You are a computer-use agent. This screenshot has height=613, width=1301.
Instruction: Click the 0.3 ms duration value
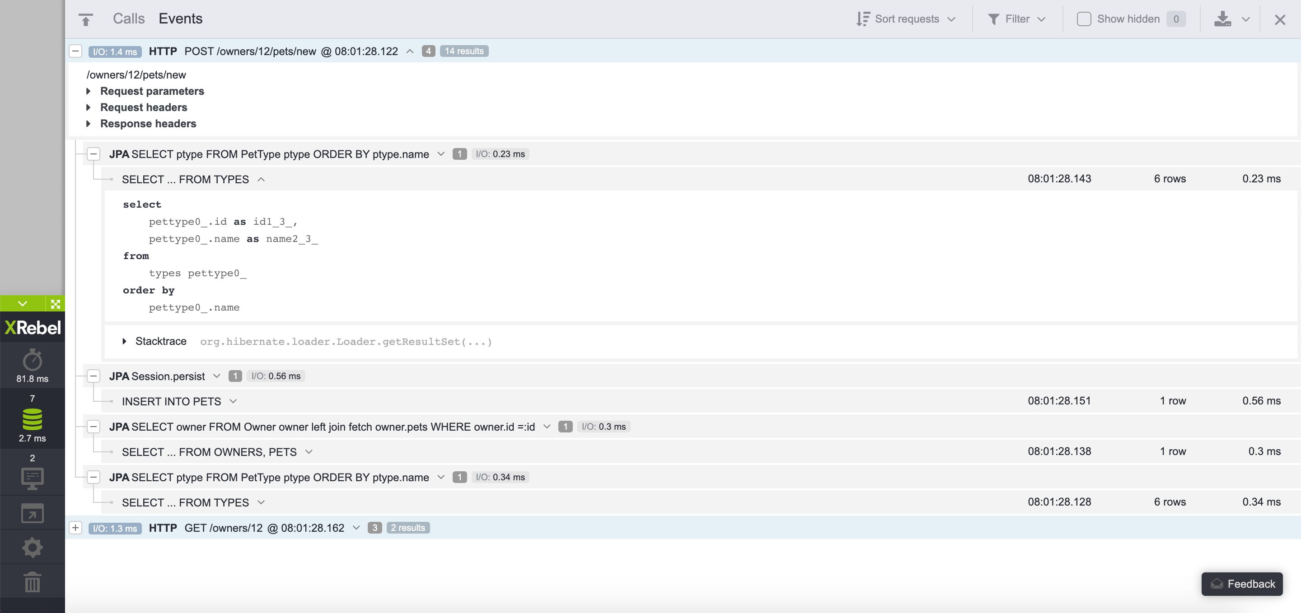(1264, 451)
